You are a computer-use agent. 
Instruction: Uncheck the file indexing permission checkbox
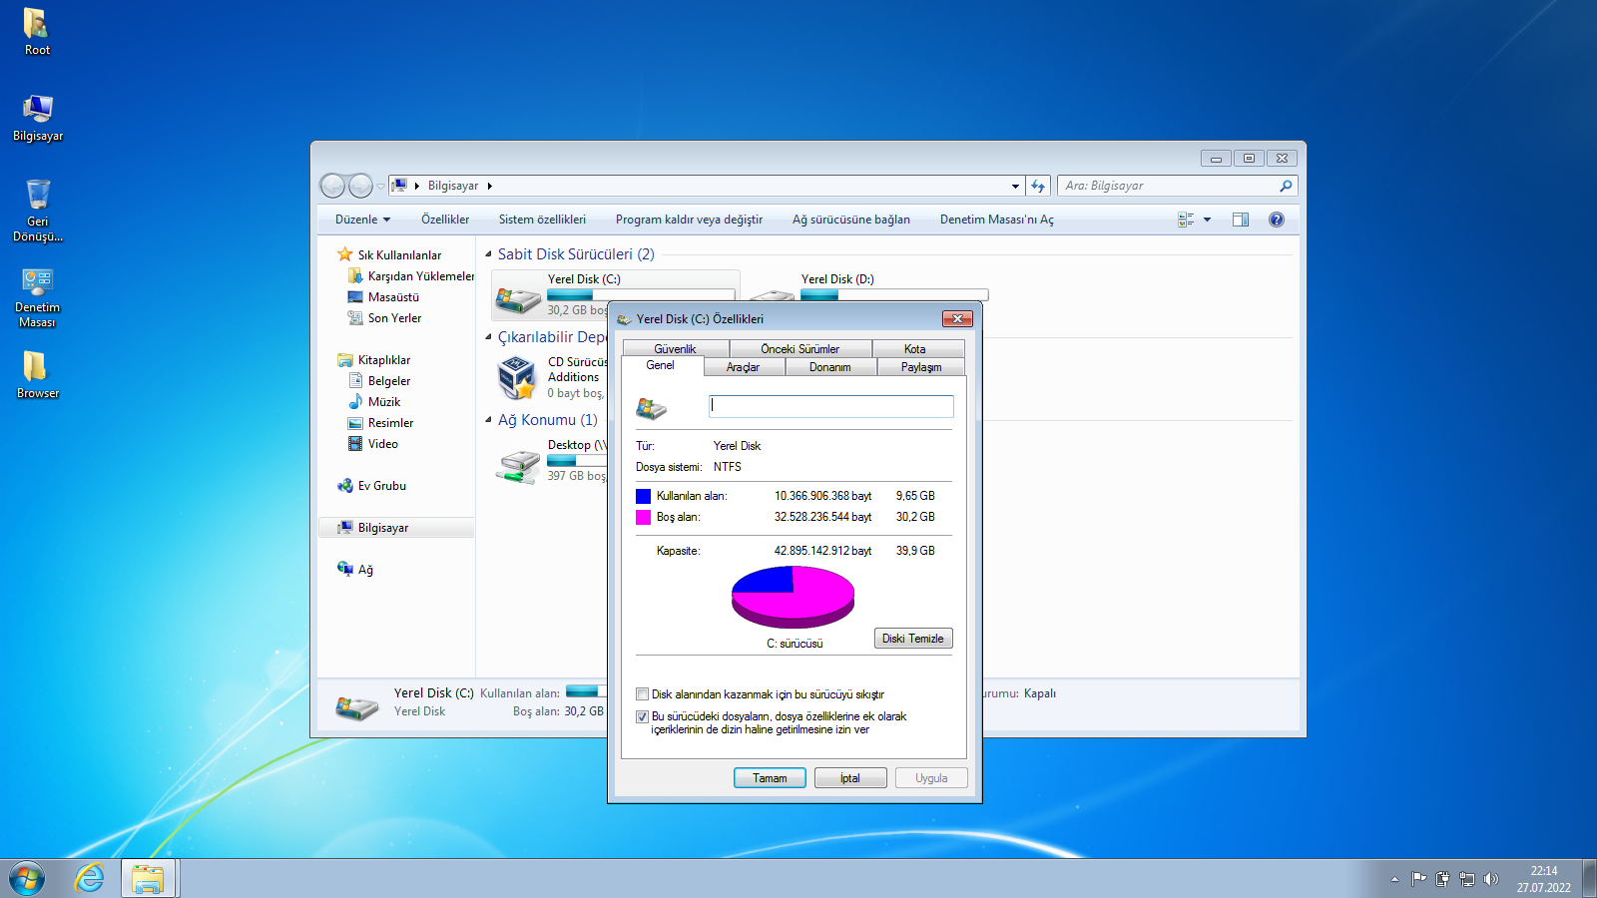643,716
